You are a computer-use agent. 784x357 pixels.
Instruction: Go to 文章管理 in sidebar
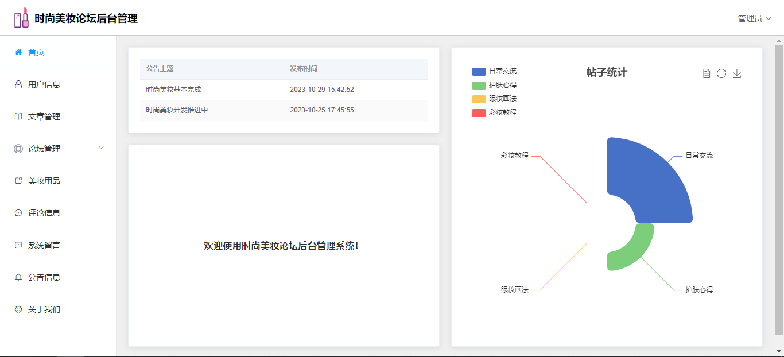click(58, 117)
